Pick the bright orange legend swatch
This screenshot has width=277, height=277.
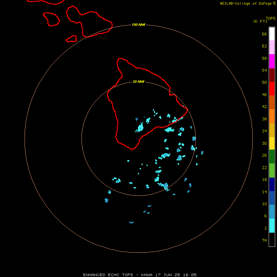pyautogui.click(x=272, y=116)
